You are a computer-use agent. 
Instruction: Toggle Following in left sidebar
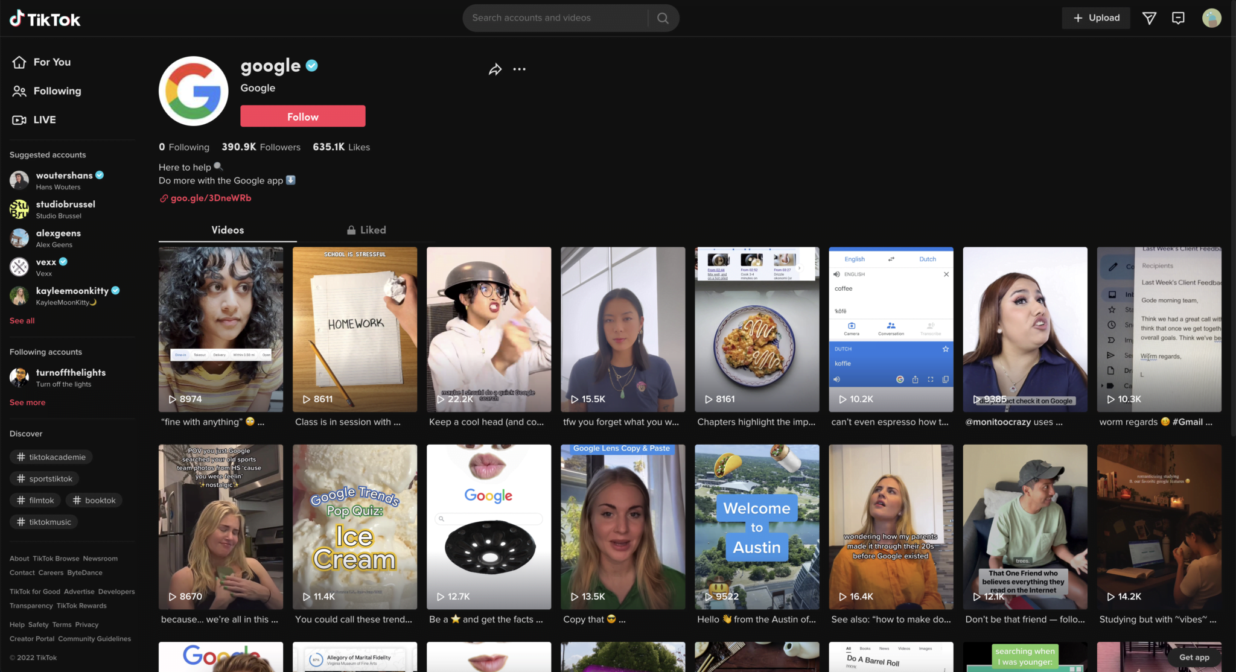click(57, 91)
